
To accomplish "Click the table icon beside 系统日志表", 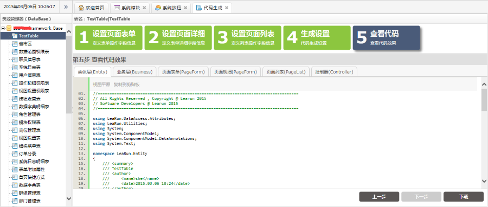I will tap(14, 68).
